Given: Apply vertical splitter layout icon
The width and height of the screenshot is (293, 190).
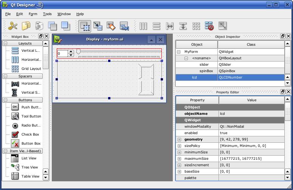Looking at the screenshot, I should click(183, 26).
